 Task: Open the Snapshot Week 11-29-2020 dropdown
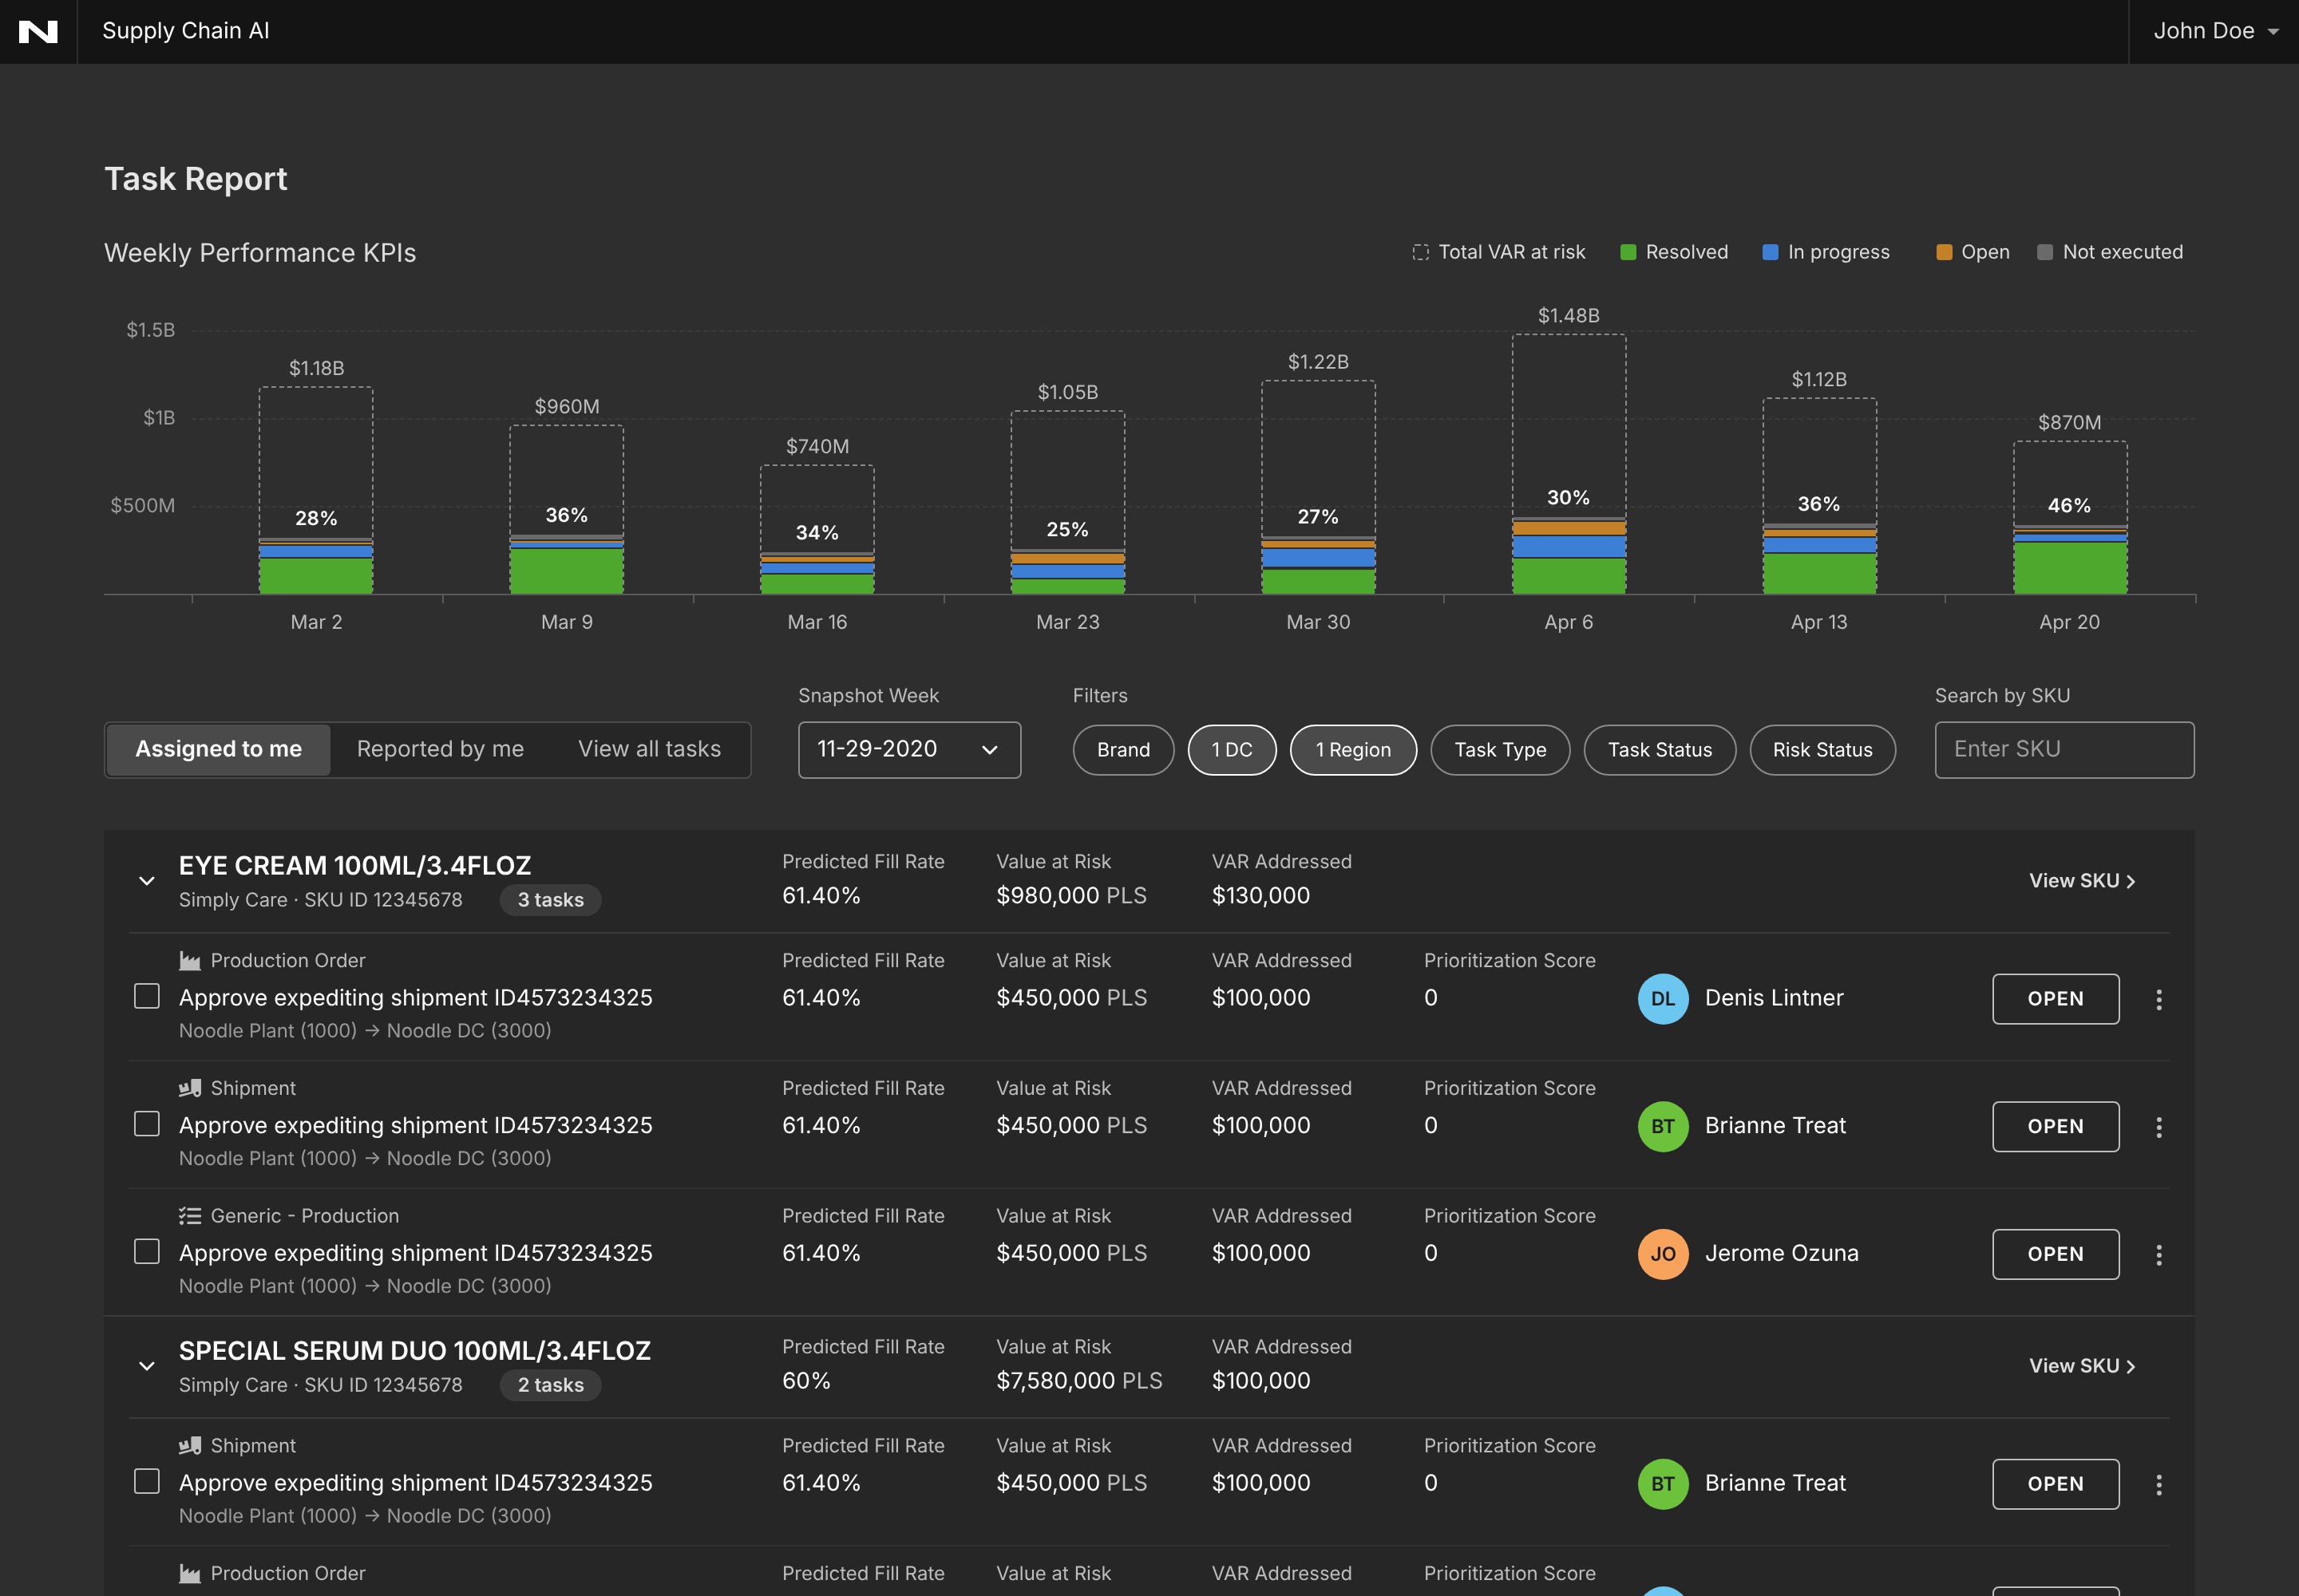[x=908, y=750]
